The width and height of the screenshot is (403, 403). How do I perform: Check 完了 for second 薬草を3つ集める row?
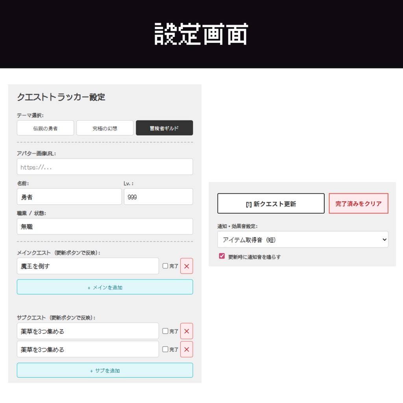coord(165,349)
